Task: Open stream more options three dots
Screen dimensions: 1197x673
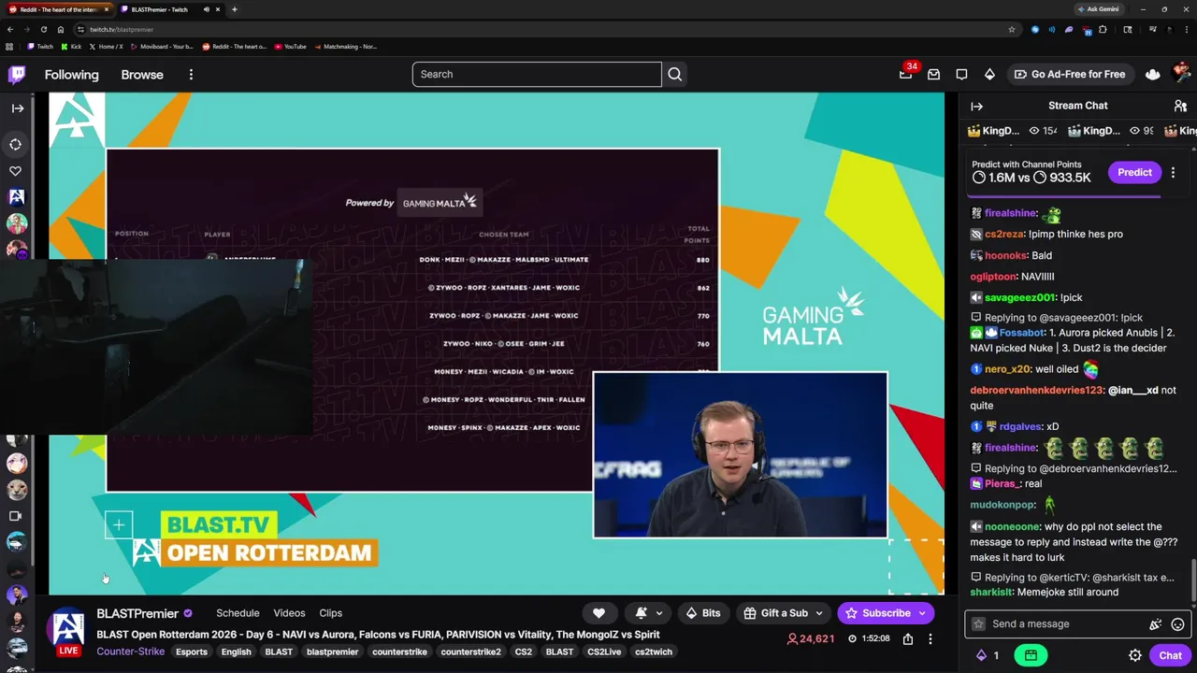Action: 930,638
